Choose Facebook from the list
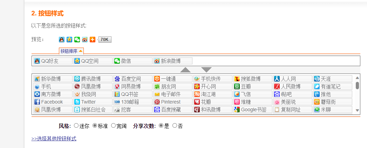 [53, 102]
